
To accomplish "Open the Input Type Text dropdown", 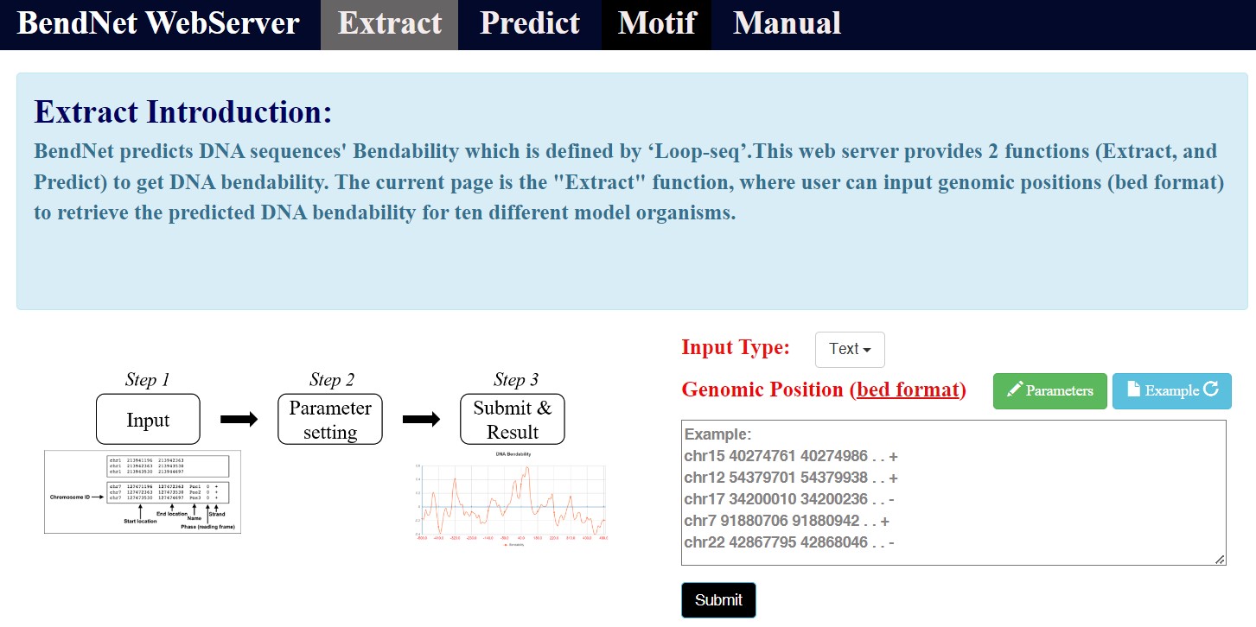I will [849, 349].
